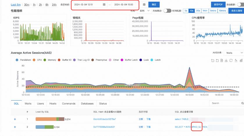Switch to the Commands tab
This screenshot has width=244, height=136.
click(69, 103)
